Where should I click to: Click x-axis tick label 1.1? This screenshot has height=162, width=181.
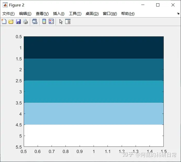pyautogui.click(x=108, y=151)
